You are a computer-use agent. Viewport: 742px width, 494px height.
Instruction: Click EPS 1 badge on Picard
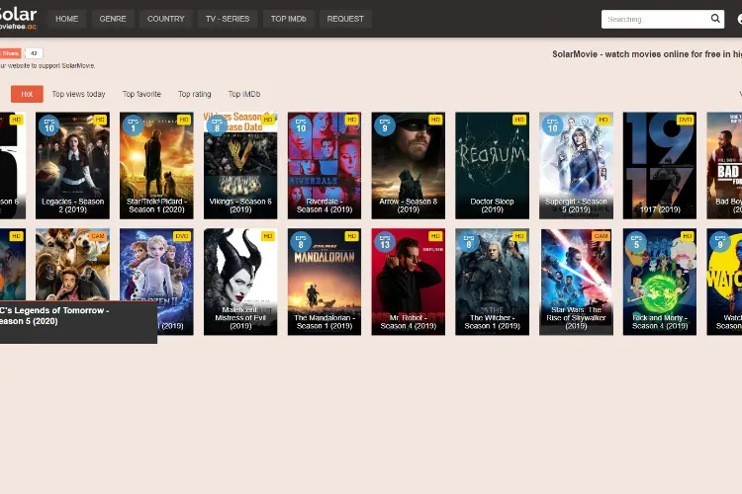coord(133,125)
